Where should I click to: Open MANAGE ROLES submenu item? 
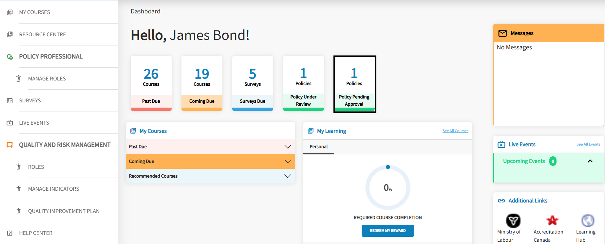(47, 78)
